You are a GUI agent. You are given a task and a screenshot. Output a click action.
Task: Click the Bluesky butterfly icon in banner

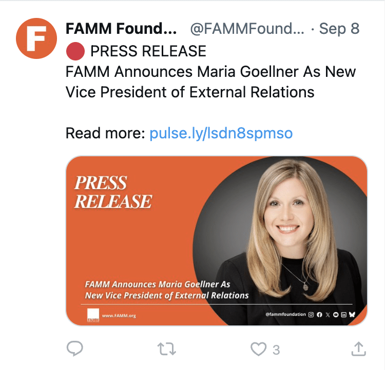tap(352, 314)
